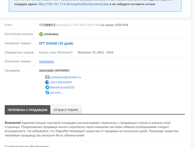Click the Сообщений не обнаружено message
This screenshot has height=147, width=194.
27,146
